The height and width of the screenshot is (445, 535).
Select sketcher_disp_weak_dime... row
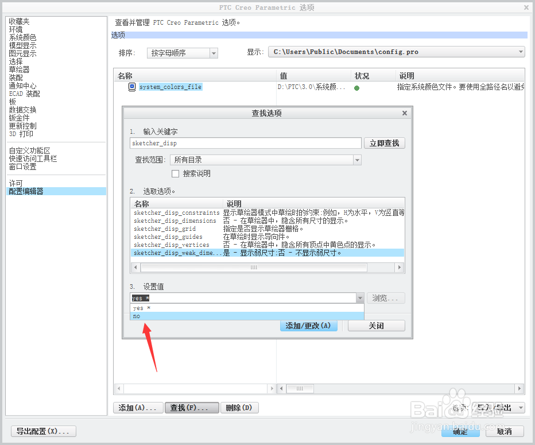(267, 253)
